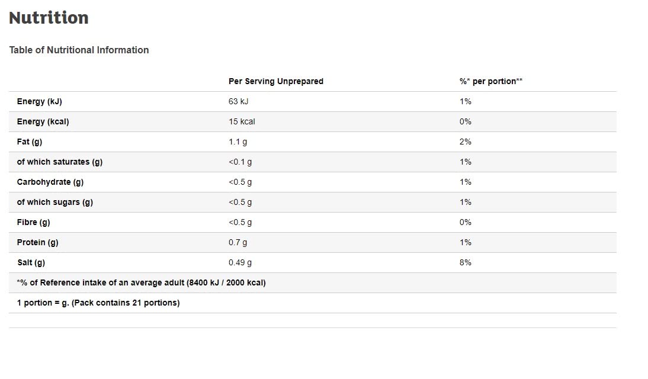Select the of which saturates (g) label
648x379 pixels.
pyautogui.click(x=59, y=162)
